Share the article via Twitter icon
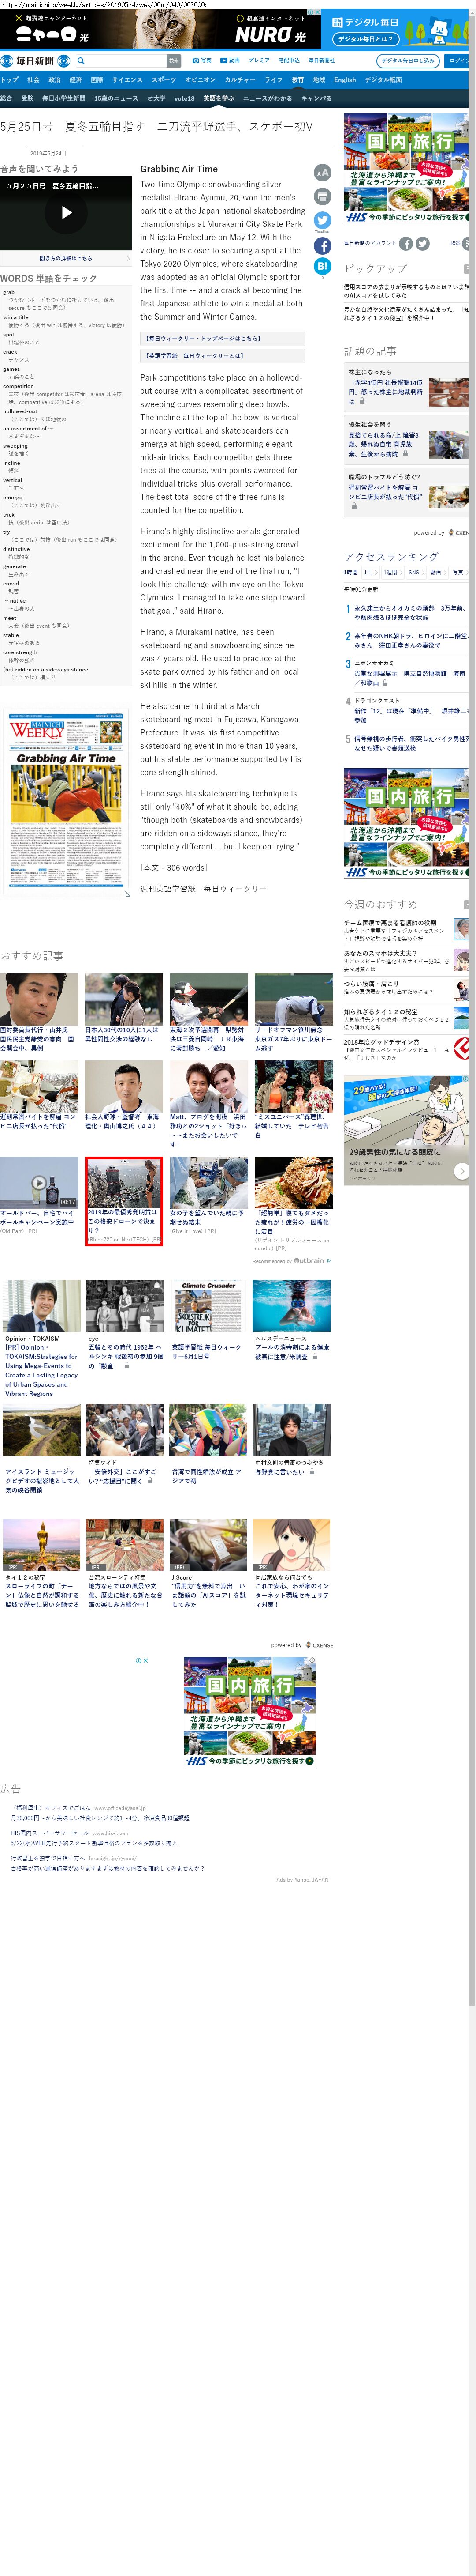Screen dimensions: 476x2576 (321, 220)
